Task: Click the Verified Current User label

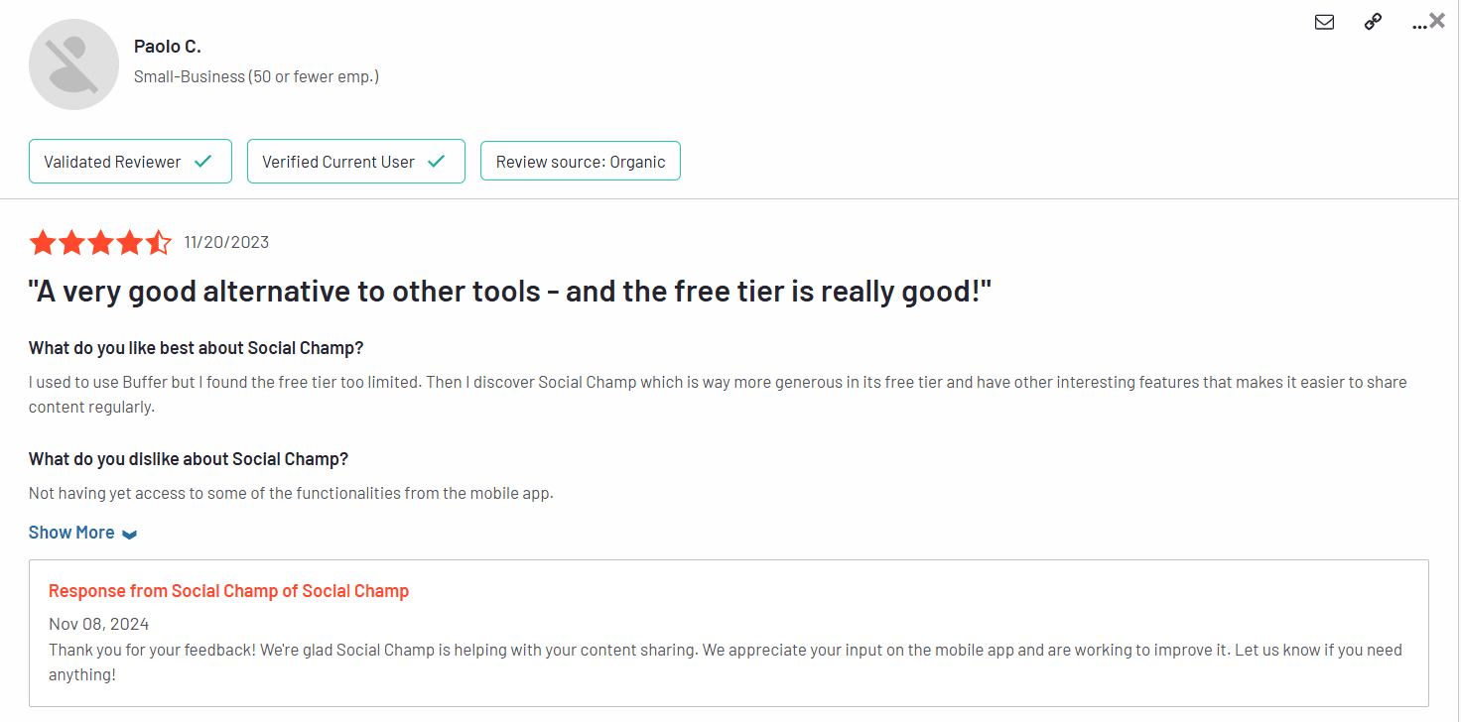Action: (338, 162)
